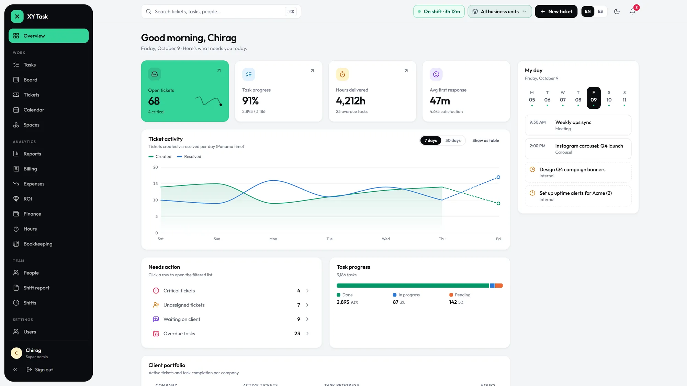Toggle the On shift status pill
Image resolution: width=687 pixels, height=386 pixels.
coord(439,11)
